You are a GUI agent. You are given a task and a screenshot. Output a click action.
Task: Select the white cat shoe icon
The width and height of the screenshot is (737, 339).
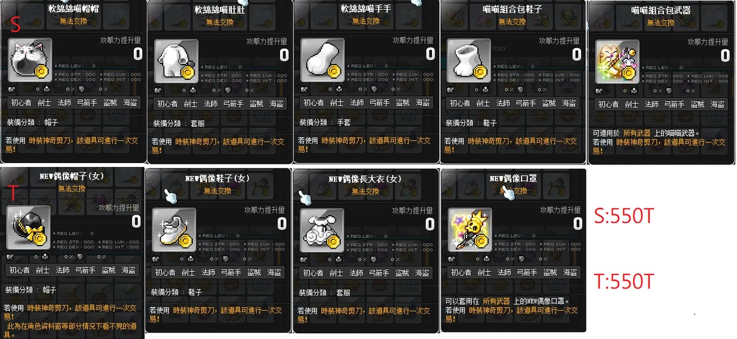[468, 61]
